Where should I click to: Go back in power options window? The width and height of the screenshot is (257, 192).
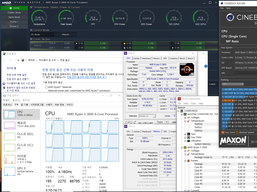click(x=5, y=60)
